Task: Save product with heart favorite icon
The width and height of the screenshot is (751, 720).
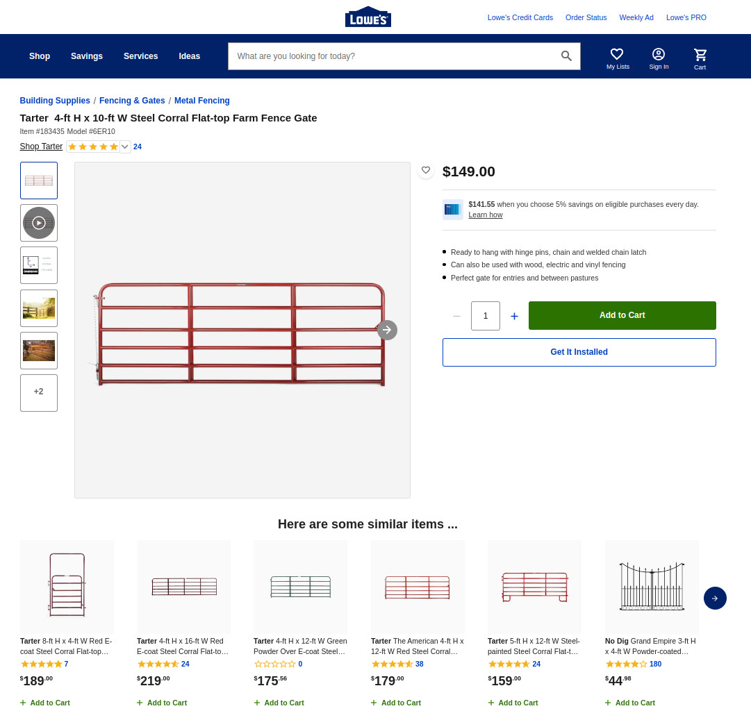Action: click(x=426, y=170)
